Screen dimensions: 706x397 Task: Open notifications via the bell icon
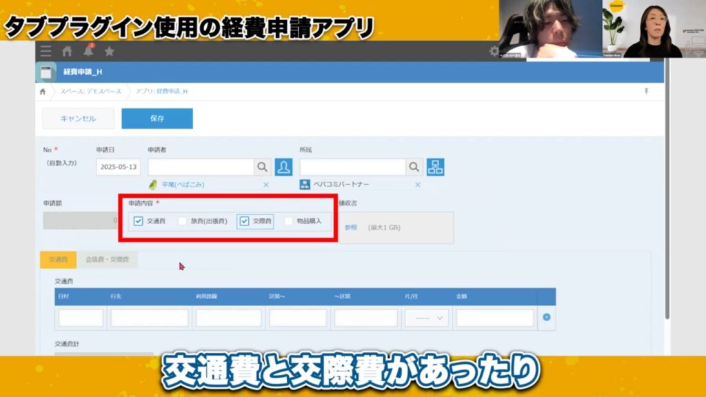[x=88, y=50]
